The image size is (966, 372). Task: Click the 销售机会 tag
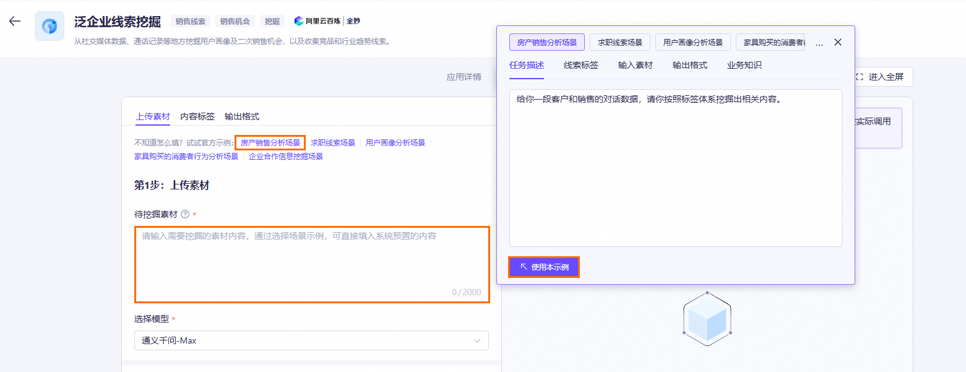235,21
